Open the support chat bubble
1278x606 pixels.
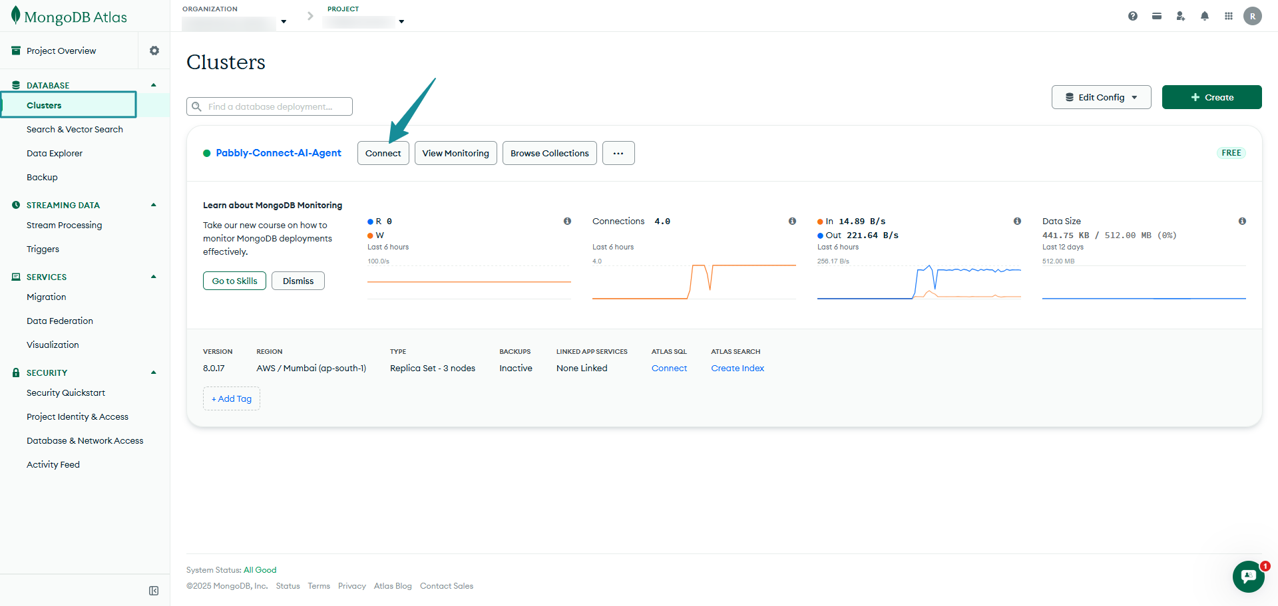point(1248,576)
